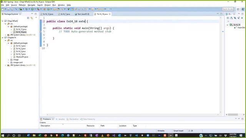The width and height of the screenshot is (246, 138).
Task: Open the Source menu
Action: [x=14, y=5]
